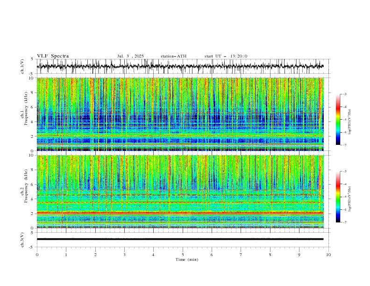Click the 'ch.2 Frequency (kHz)' axis label
This screenshot has width=370, height=286.
coord(24,186)
